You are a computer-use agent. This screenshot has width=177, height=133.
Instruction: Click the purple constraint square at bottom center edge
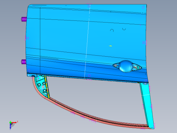tap(89, 76)
